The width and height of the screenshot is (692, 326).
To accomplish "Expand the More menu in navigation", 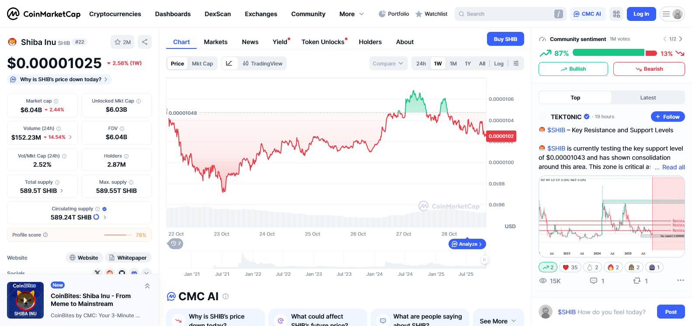I will pos(351,14).
